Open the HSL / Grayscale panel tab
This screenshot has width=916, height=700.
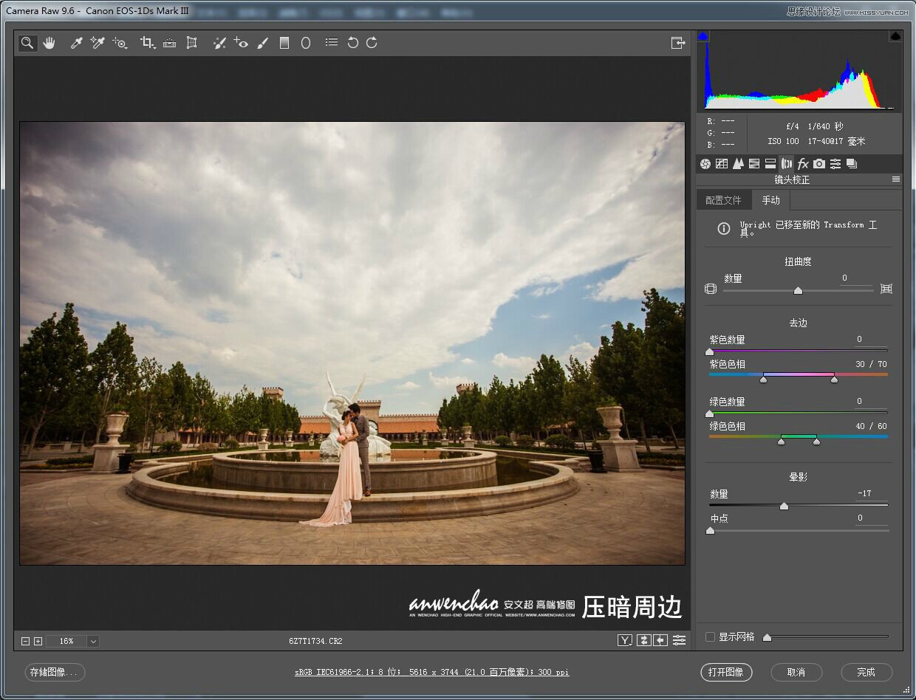(754, 164)
